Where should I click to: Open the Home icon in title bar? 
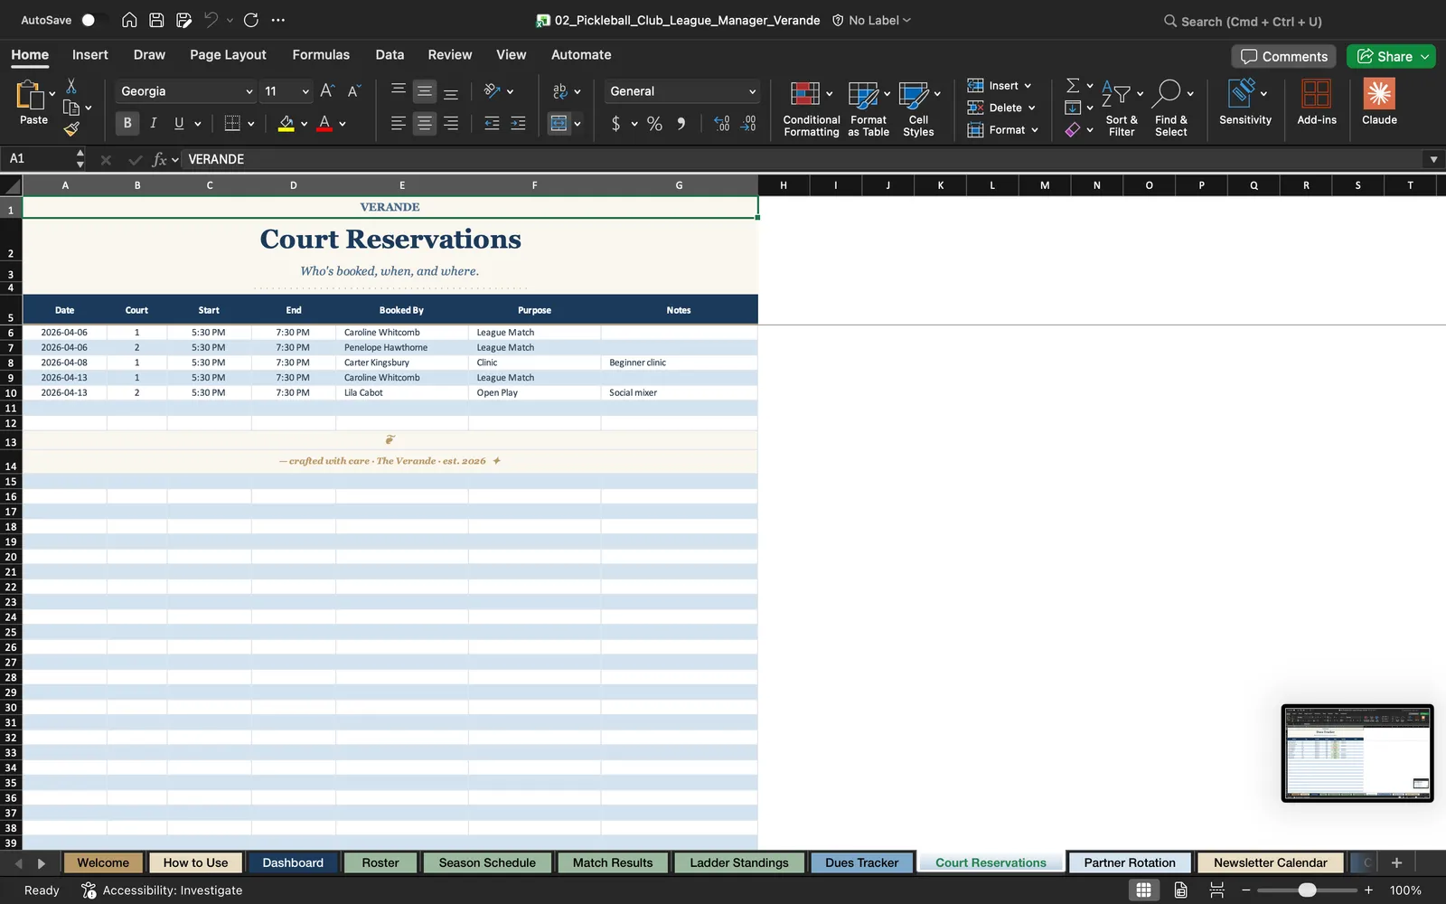129,20
